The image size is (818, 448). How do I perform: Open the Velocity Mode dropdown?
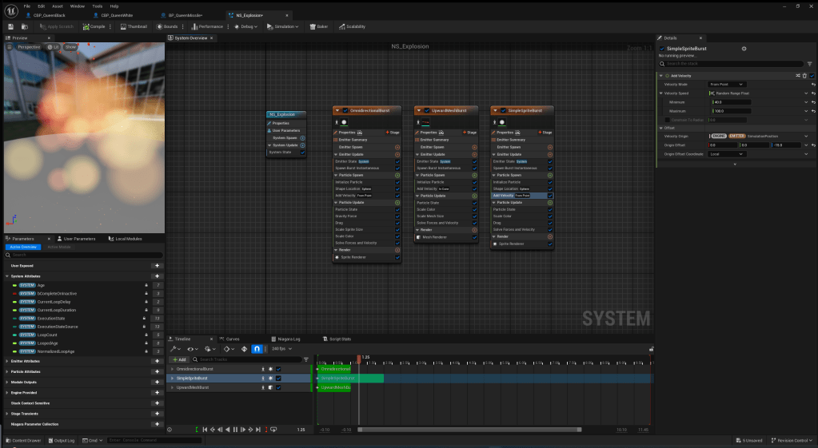[727, 84]
